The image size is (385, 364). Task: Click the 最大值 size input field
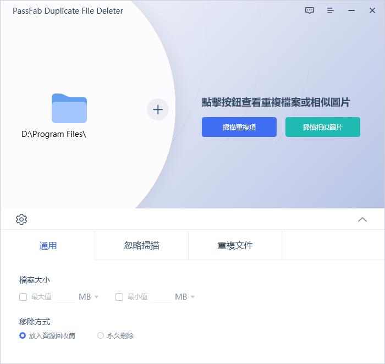[65, 297]
